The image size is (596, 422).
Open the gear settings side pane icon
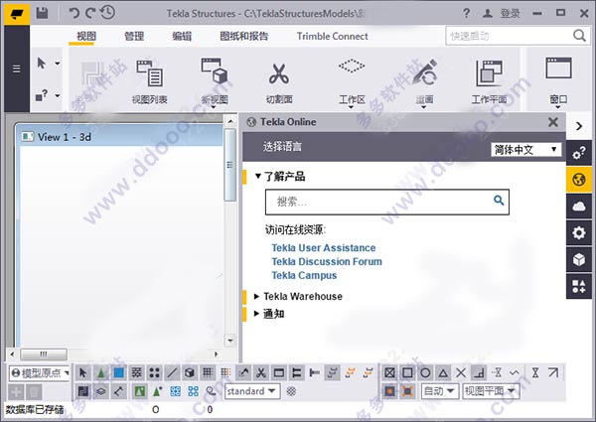(579, 232)
